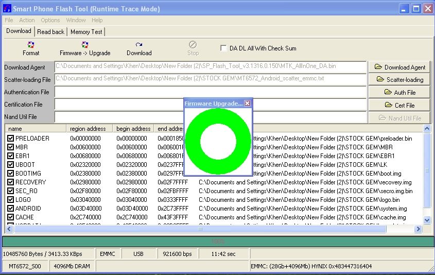Viewport: 435px width, 275px height.
Task: Click the Firmware -> Upgrade icon
Action: point(85,45)
